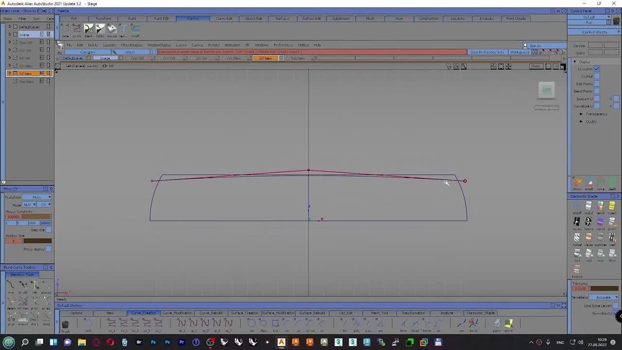Expand the DefaultLayer tree row
The image size is (622, 350).
click(9, 27)
